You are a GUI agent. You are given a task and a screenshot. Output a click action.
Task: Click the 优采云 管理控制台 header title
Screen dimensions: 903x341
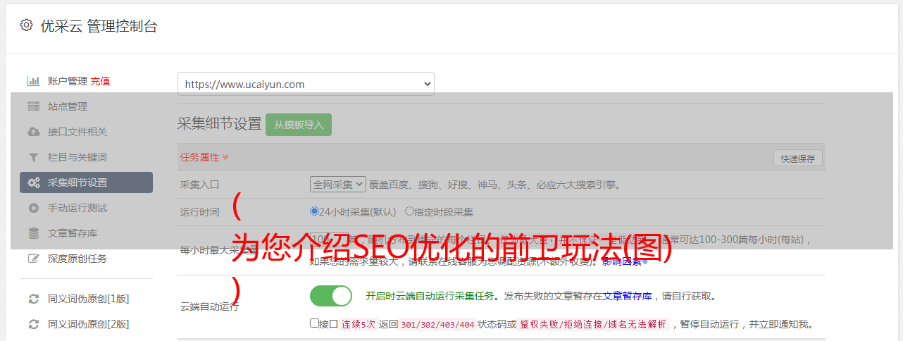point(99,26)
